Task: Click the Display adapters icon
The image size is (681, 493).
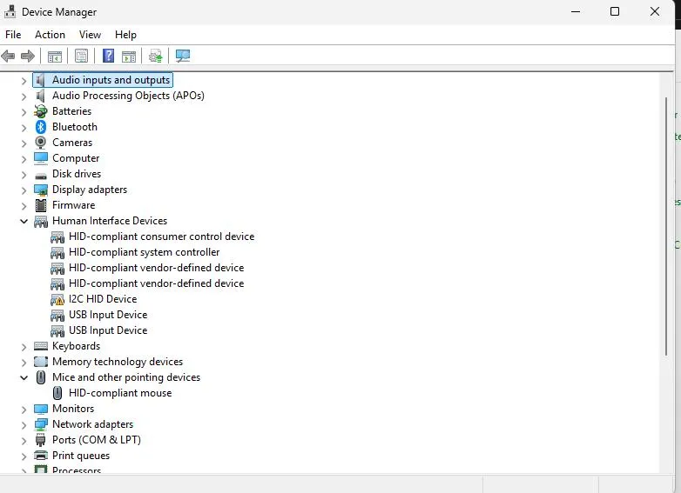Action: (41, 190)
